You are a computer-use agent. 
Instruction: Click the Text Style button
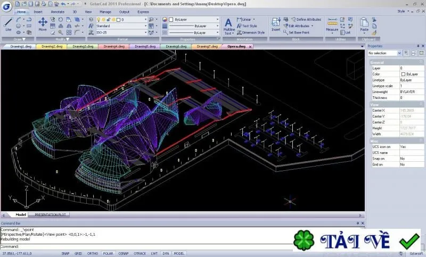pyautogui.click(x=247, y=26)
